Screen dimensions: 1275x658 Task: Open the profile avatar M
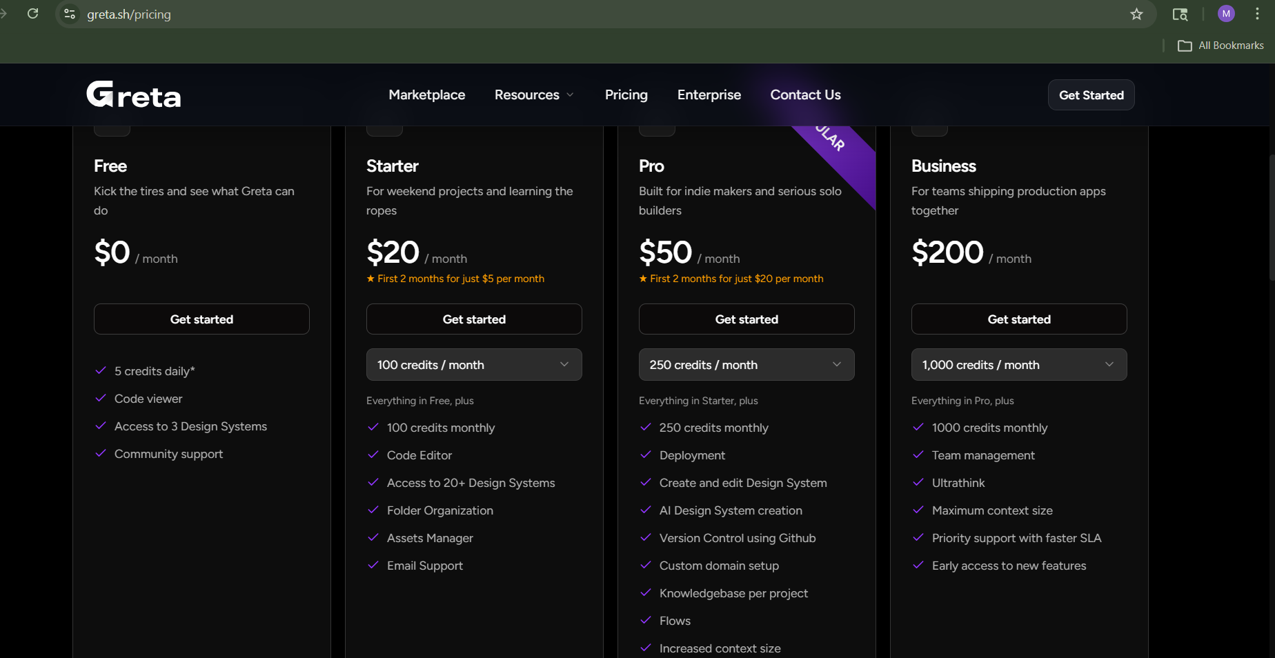(1226, 14)
